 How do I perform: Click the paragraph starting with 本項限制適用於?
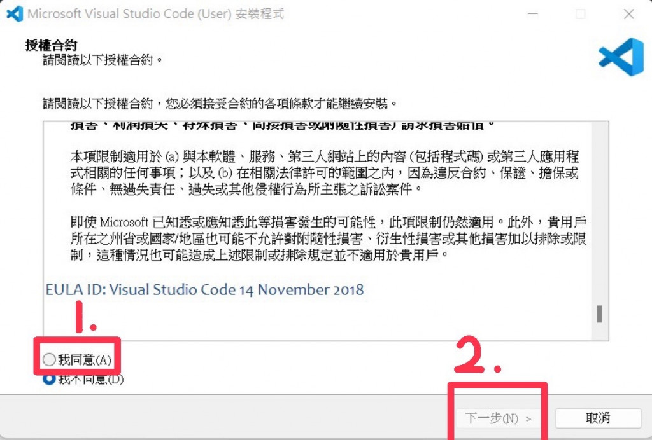pyautogui.click(x=324, y=173)
